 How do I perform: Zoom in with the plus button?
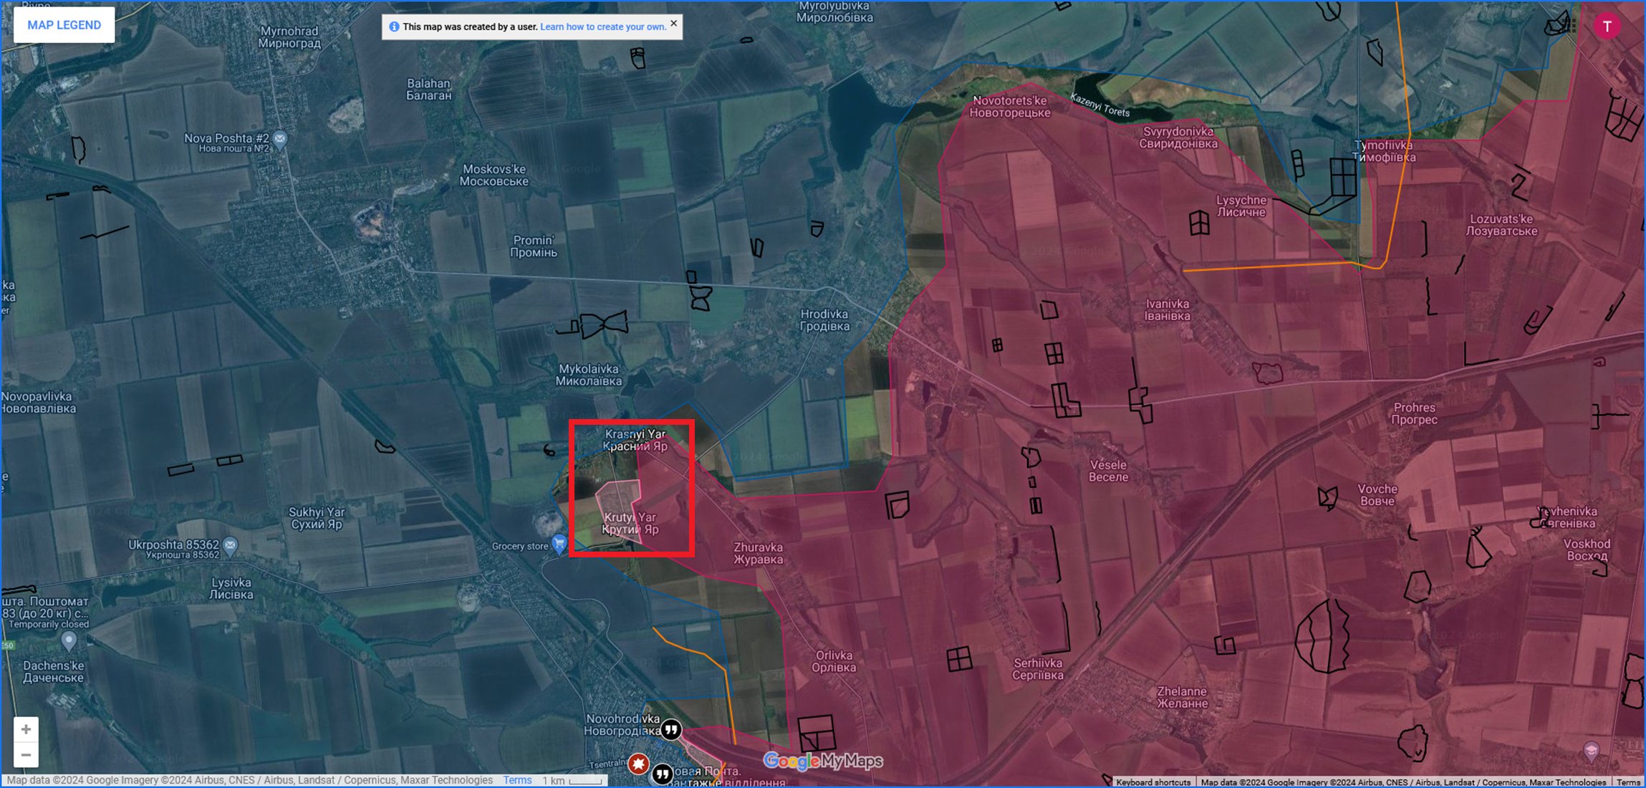[x=26, y=729]
